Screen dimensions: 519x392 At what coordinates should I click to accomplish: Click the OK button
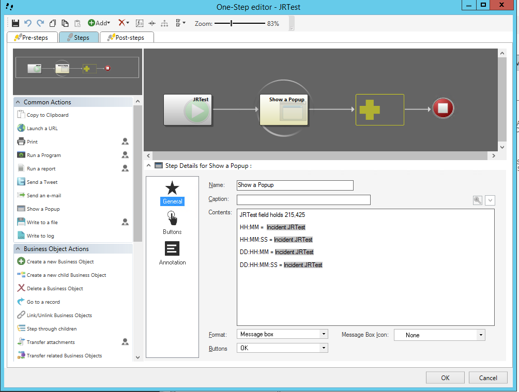445,378
